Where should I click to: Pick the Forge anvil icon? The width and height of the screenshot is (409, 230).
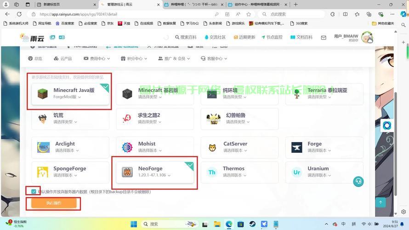tap(296, 148)
